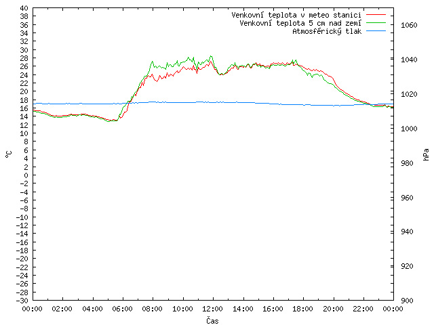Click the legend label 'Atmosférický tlak'
The width and height of the screenshot is (434, 325).
[x=327, y=32]
